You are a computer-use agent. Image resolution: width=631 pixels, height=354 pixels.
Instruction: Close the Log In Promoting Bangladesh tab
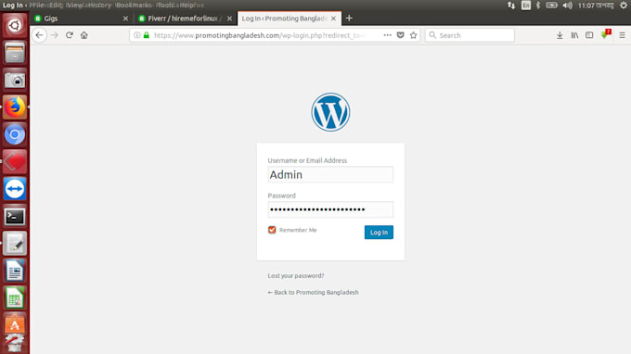pyautogui.click(x=333, y=19)
